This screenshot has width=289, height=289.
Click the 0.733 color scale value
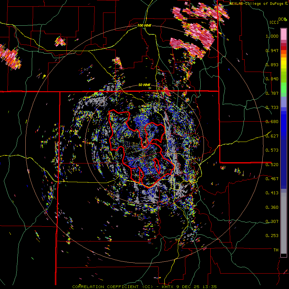(x=272, y=108)
